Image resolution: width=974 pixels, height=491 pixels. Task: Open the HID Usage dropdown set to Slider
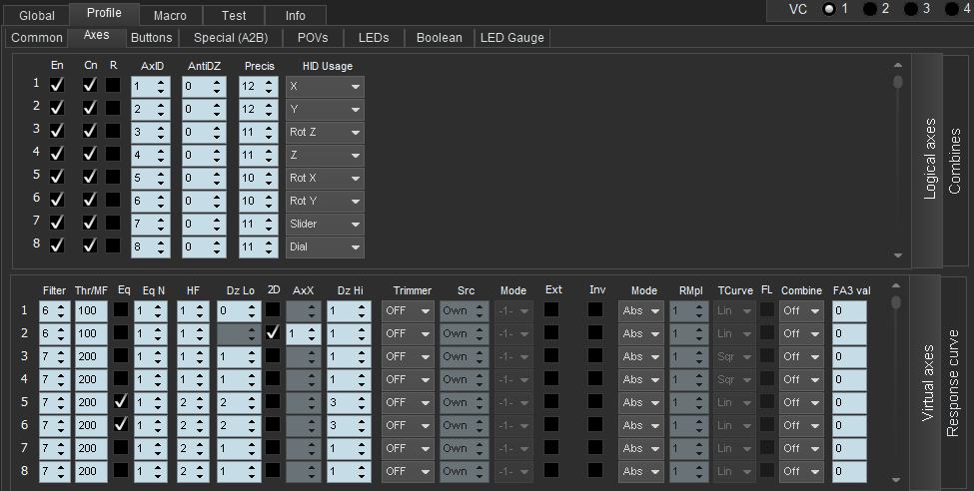point(325,224)
